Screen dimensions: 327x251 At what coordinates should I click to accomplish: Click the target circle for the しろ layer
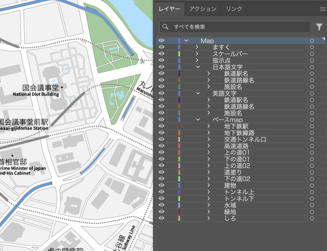311,218
